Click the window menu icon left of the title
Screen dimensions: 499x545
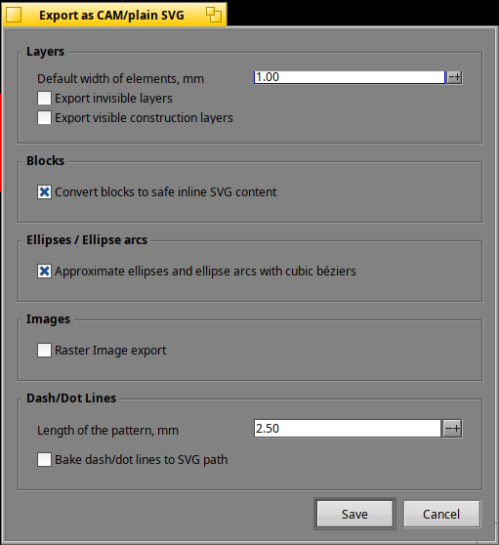[14, 15]
